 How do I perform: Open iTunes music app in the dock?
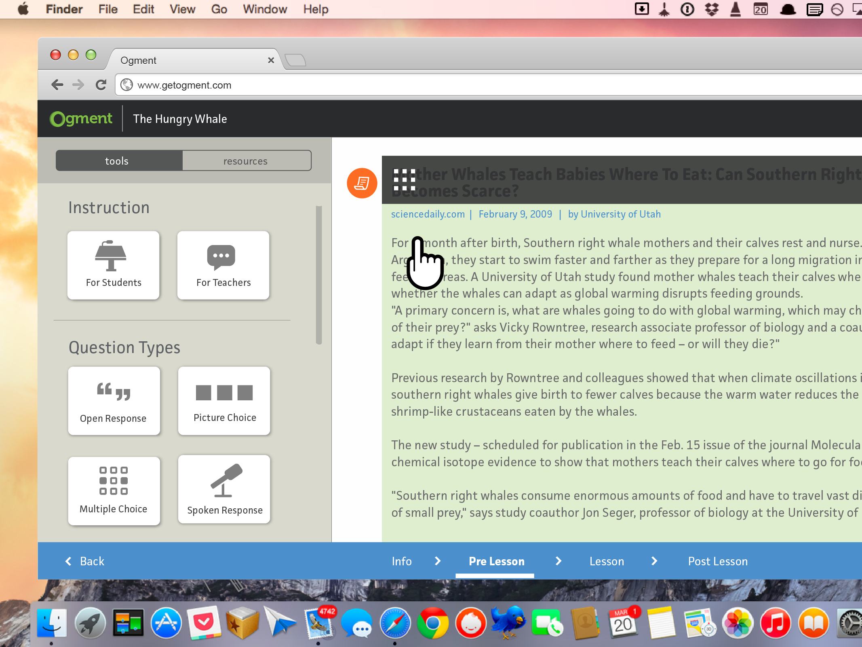coord(776,623)
